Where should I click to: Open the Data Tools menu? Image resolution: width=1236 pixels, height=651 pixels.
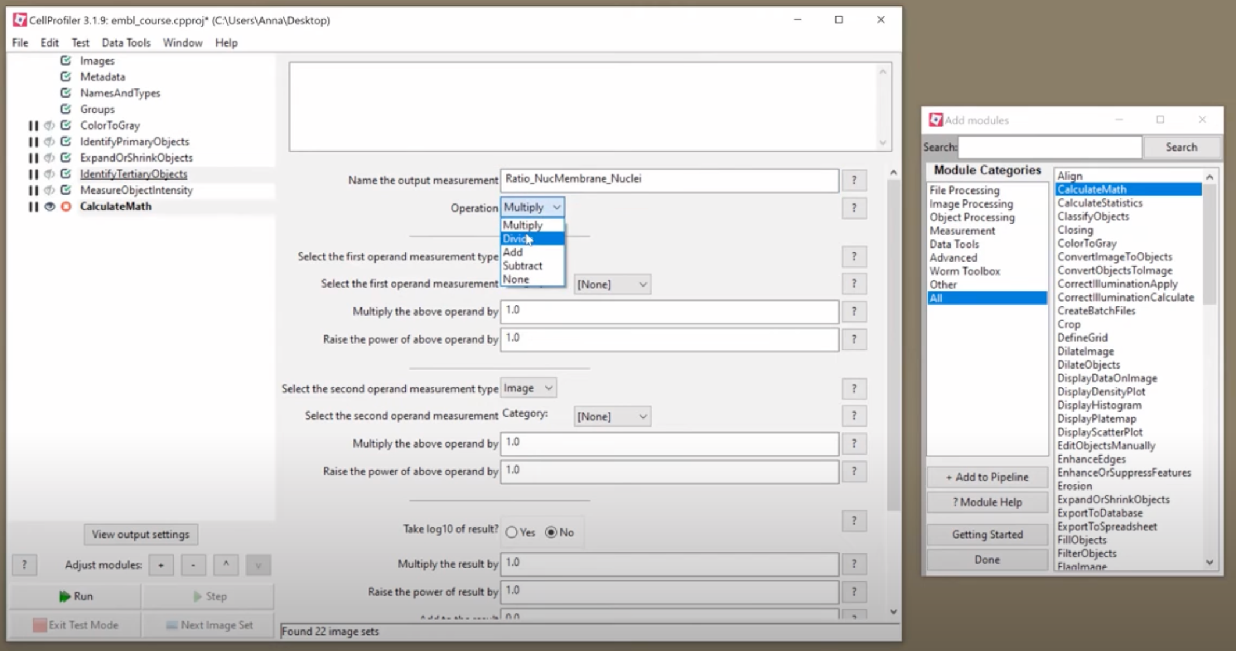coord(126,42)
